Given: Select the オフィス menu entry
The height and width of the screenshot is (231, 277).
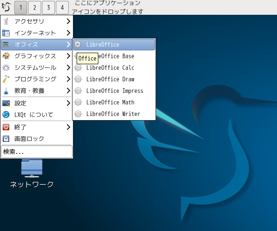Looking at the screenshot, I should (x=36, y=44).
